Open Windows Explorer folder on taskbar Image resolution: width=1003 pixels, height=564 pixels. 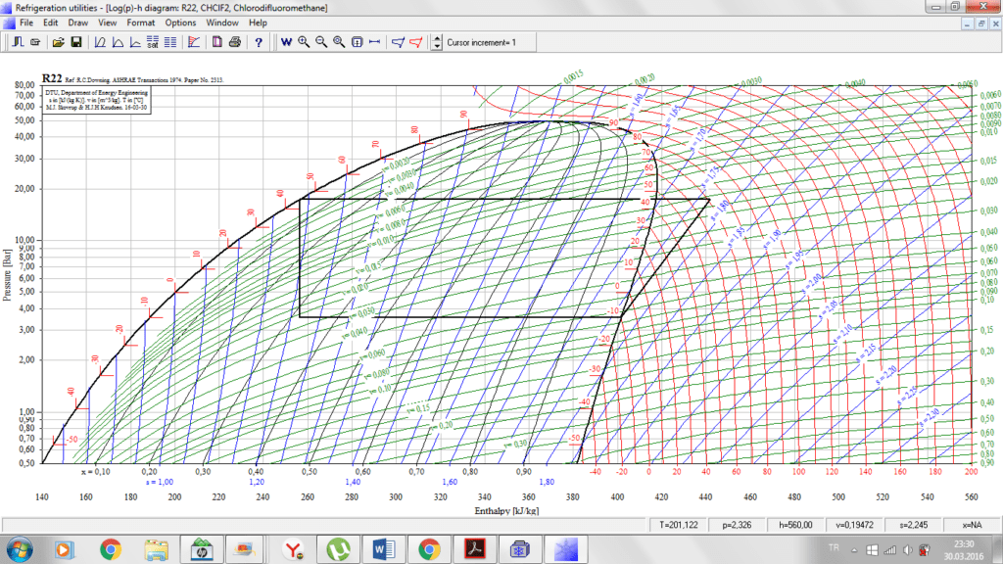pos(156,549)
